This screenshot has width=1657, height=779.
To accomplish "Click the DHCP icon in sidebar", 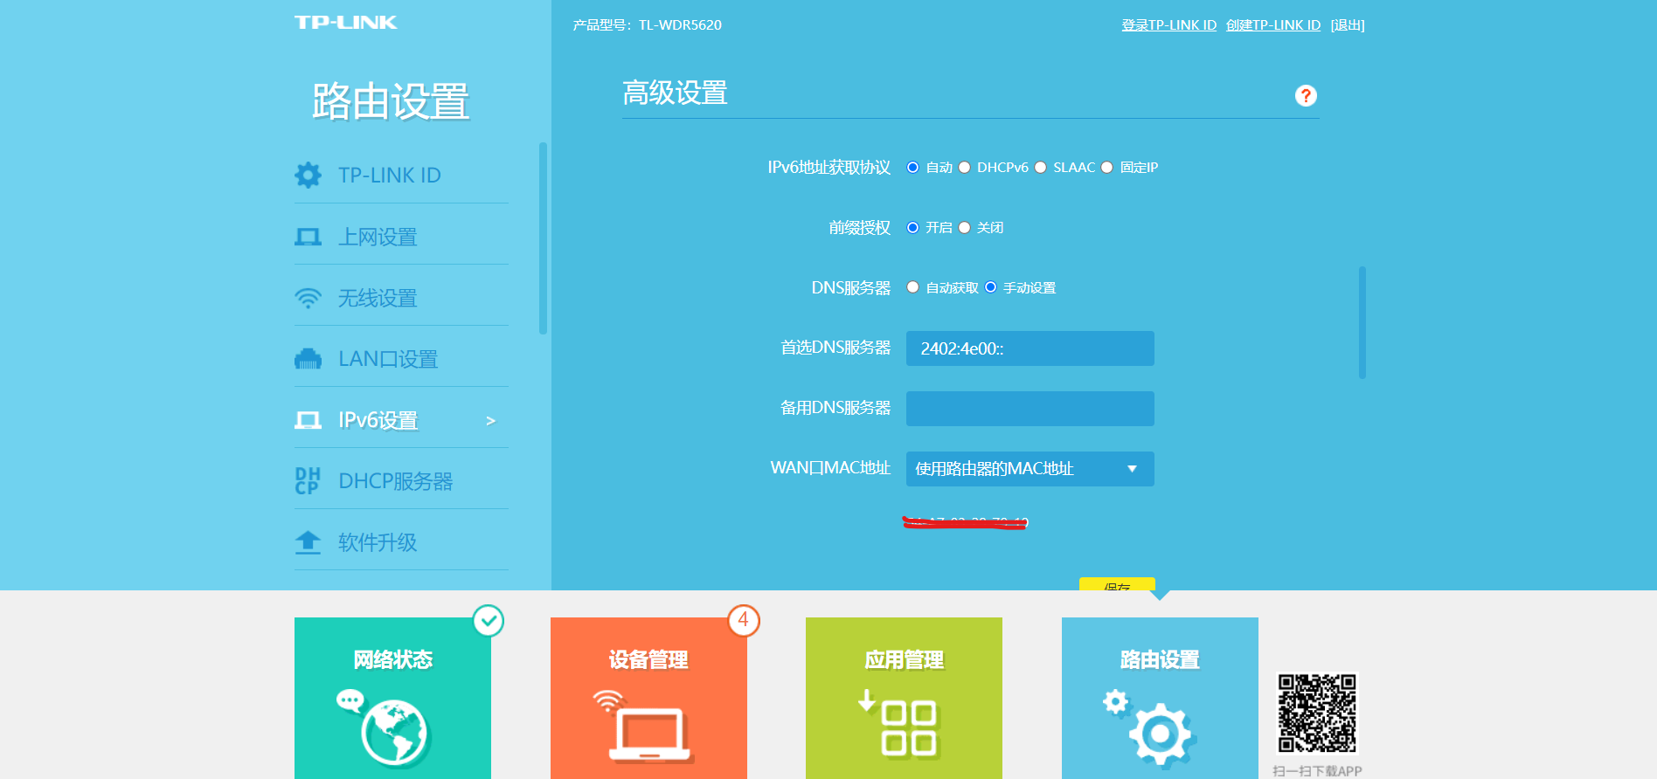I will tap(308, 481).
